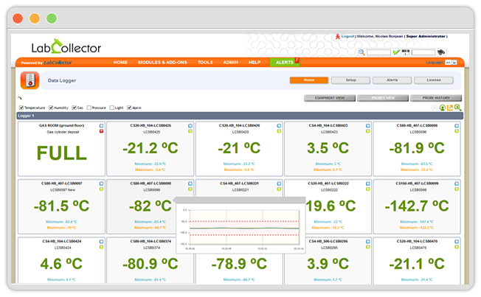Open the HELP menu
Viewport: 481px width, 297px height.
pos(255,62)
